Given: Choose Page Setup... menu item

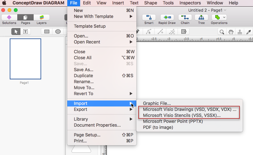Looking at the screenshot, I should pos(102,135).
